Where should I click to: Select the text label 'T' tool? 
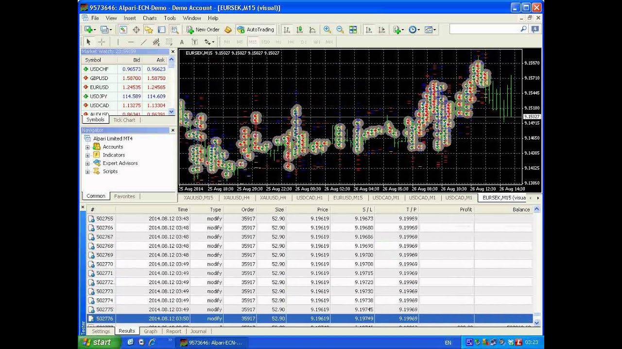pos(194,42)
